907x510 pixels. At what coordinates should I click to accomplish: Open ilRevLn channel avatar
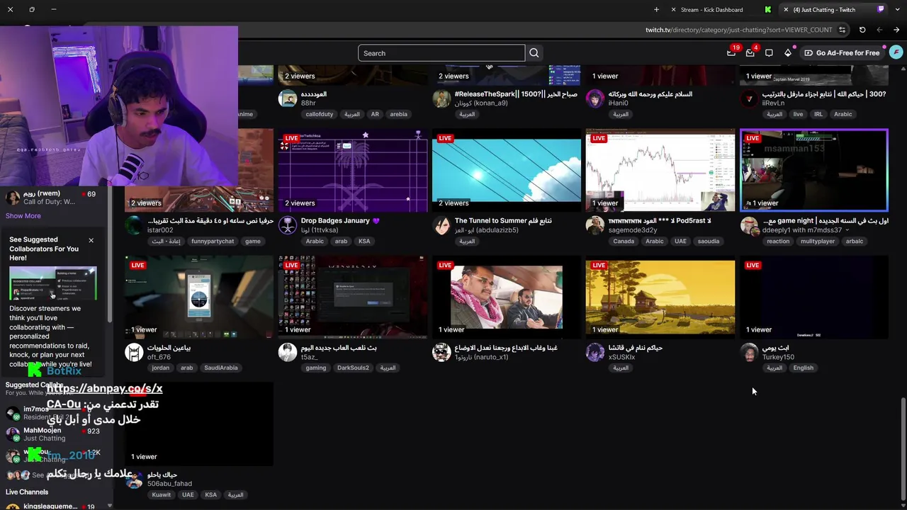[x=749, y=98]
